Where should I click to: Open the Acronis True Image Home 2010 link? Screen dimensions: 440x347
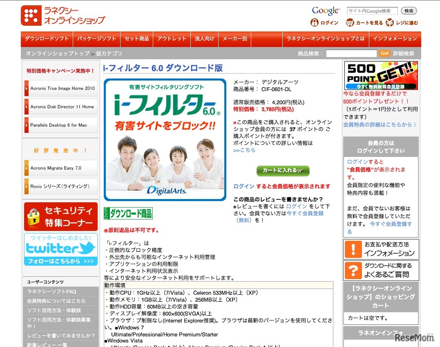pos(61,88)
